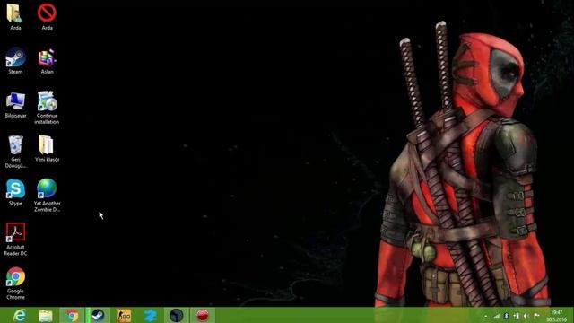The image size is (574, 323).
Task: Select the red prohibited-sign Arda shortcut
Action: pyautogui.click(x=47, y=16)
